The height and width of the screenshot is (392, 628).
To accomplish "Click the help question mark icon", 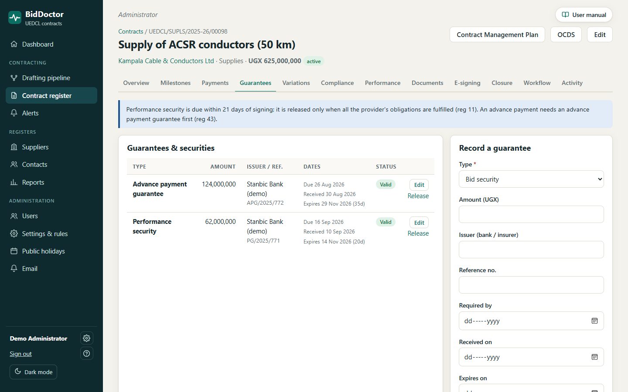I will click(x=87, y=353).
